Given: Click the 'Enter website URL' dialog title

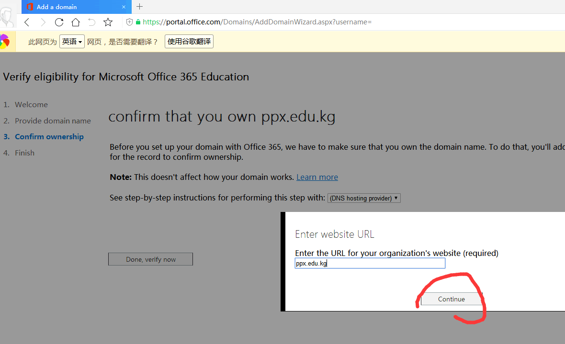Looking at the screenshot, I should click(x=334, y=234).
